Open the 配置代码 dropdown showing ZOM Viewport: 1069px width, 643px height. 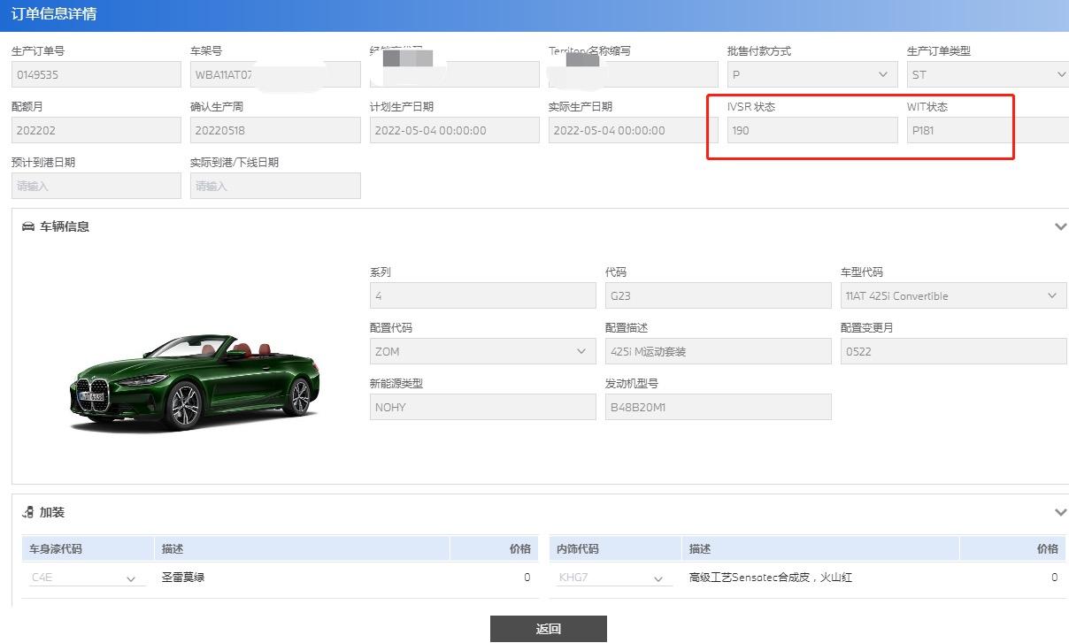tap(482, 351)
